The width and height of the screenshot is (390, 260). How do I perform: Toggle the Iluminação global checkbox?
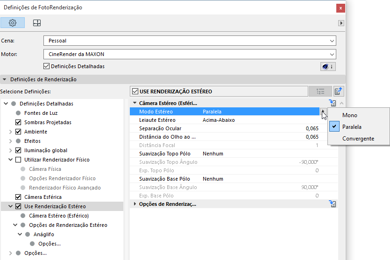[18, 150]
